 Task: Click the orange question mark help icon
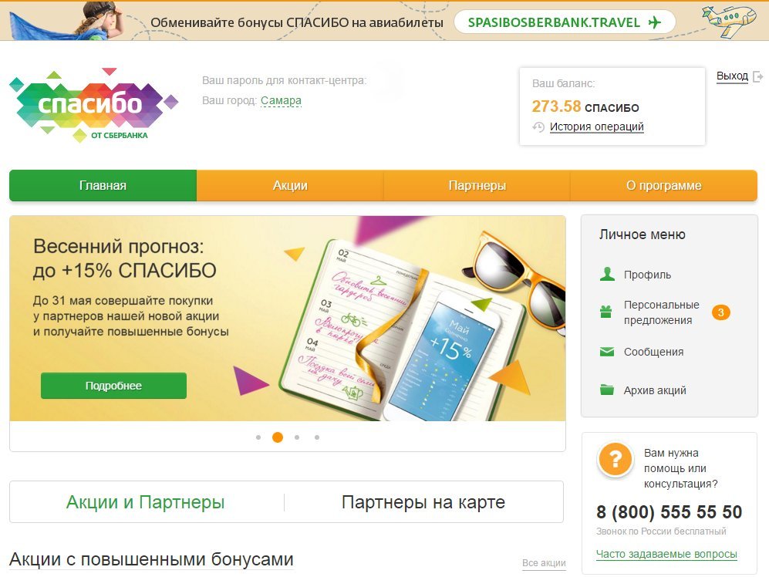(615, 460)
